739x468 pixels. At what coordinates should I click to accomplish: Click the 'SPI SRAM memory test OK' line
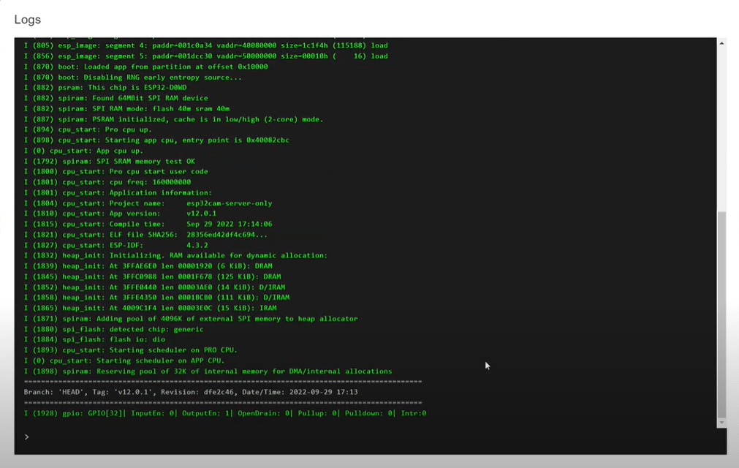(109, 161)
